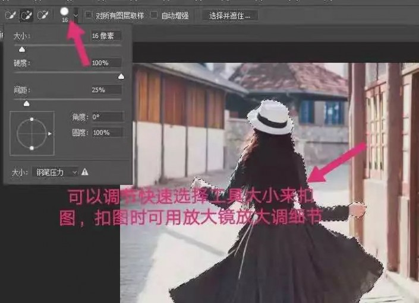The image size is (419, 303).
Task: Click the 角度 0° input field
Action: coord(108,117)
